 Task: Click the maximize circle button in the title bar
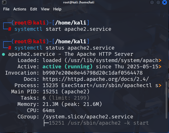[158, 2]
